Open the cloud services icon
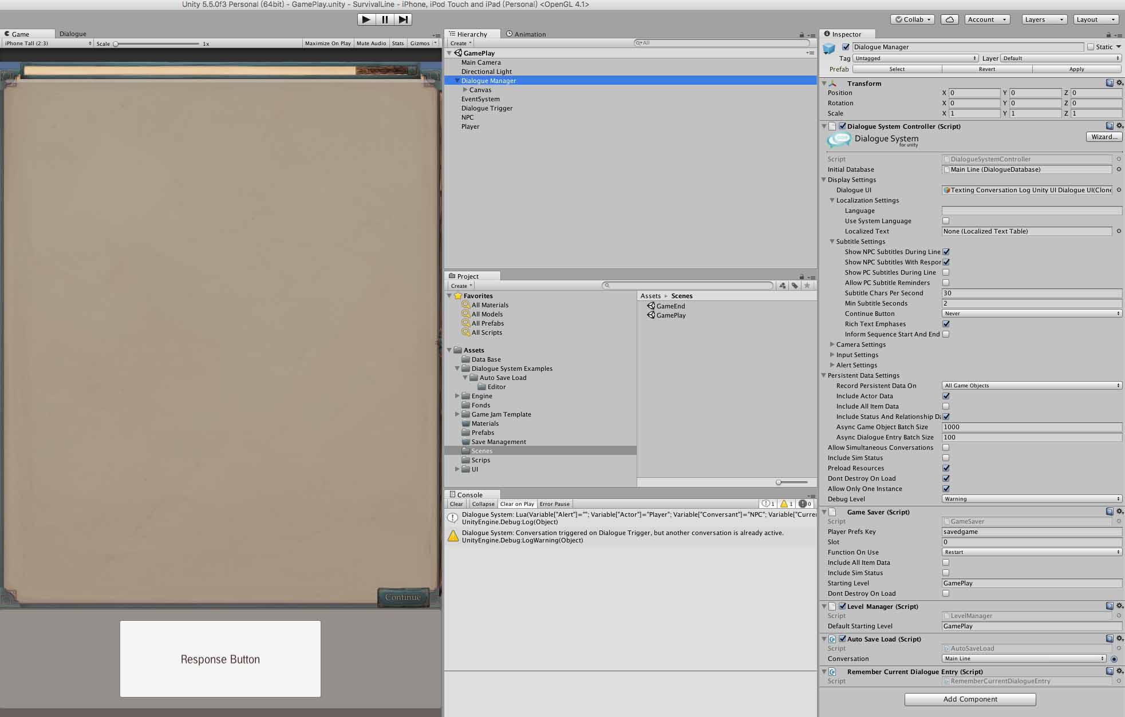Viewport: 1125px width, 717px height. (x=950, y=19)
